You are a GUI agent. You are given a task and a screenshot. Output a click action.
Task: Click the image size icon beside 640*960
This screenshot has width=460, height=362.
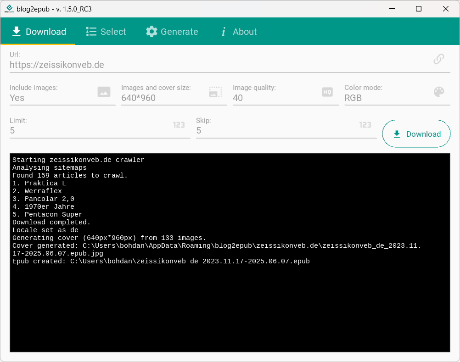pyautogui.click(x=215, y=92)
